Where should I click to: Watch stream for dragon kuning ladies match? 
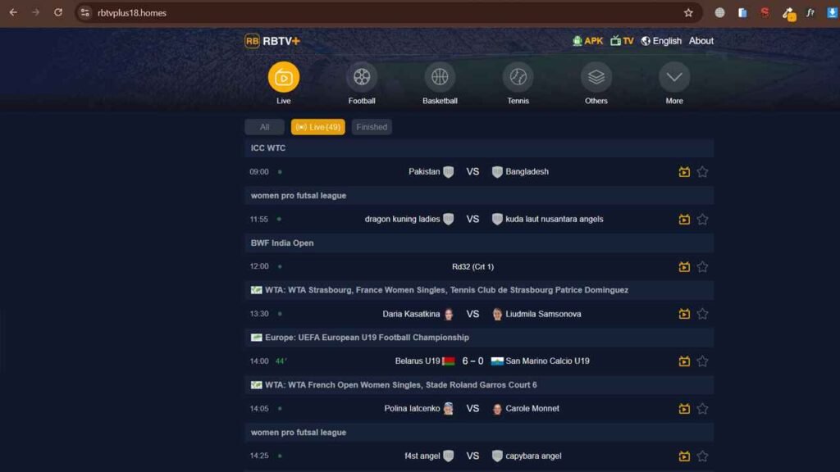[684, 220]
